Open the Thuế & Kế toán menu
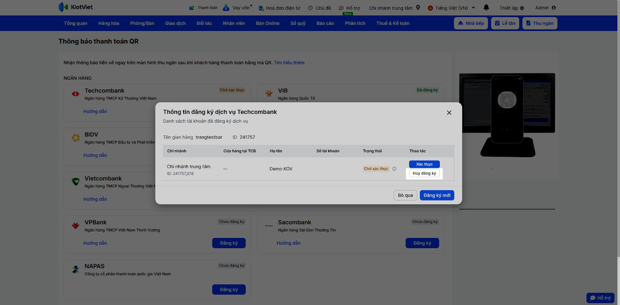The image size is (620, 305). pyautogui.click(x=393, y=23)
